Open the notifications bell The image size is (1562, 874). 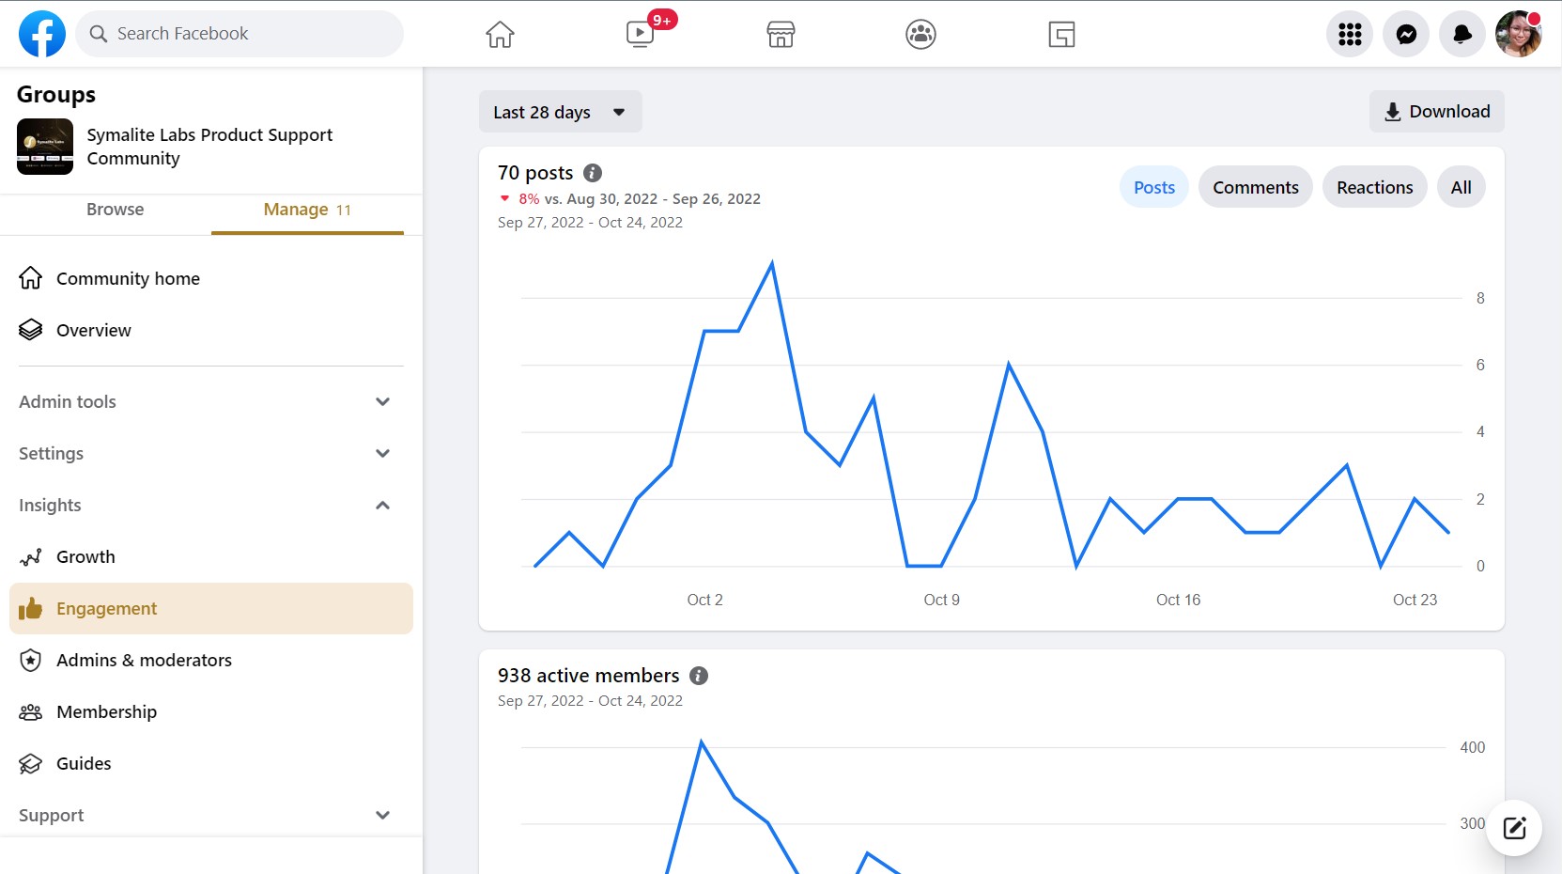(x=1461, y=34)
